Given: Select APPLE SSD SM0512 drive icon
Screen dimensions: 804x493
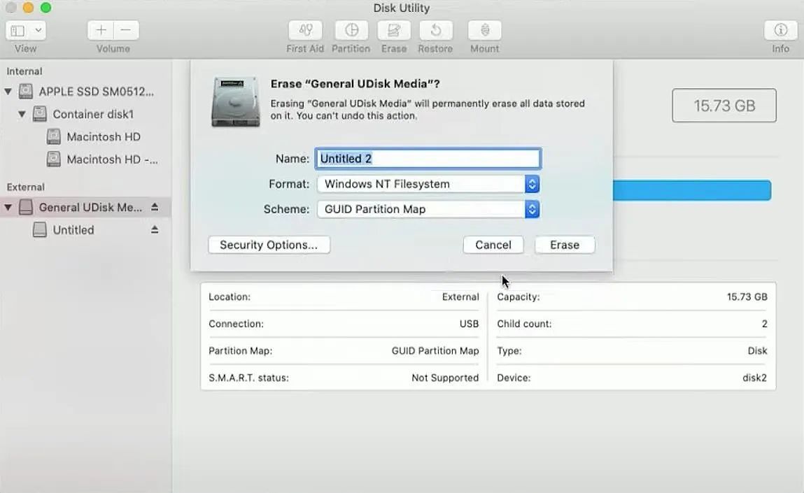Looking at the screenshot, I should click(x=26, y=92).
